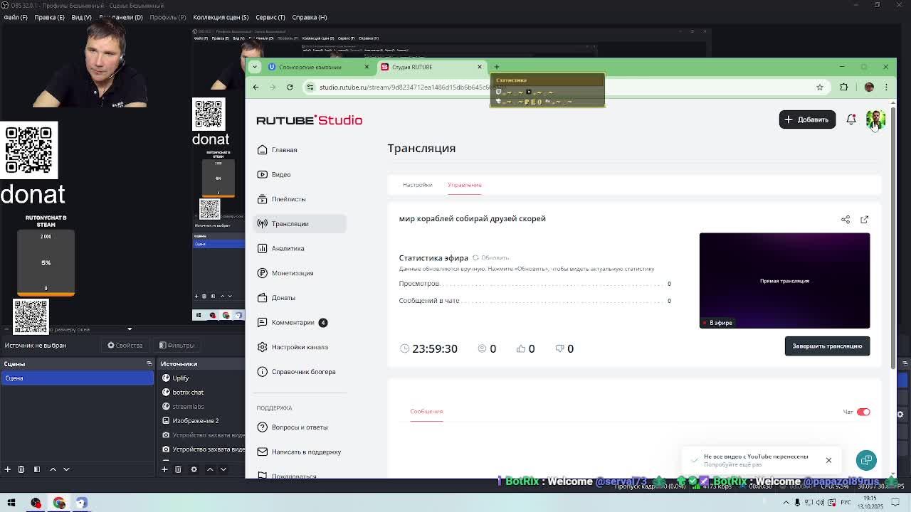Open the Вид menu in OBS
This screenshot has height=512, width=911.
[81, 17]
